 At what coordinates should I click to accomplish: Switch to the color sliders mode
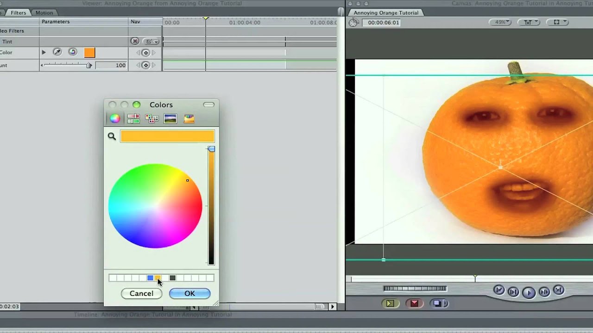click(x=133, y=119)
